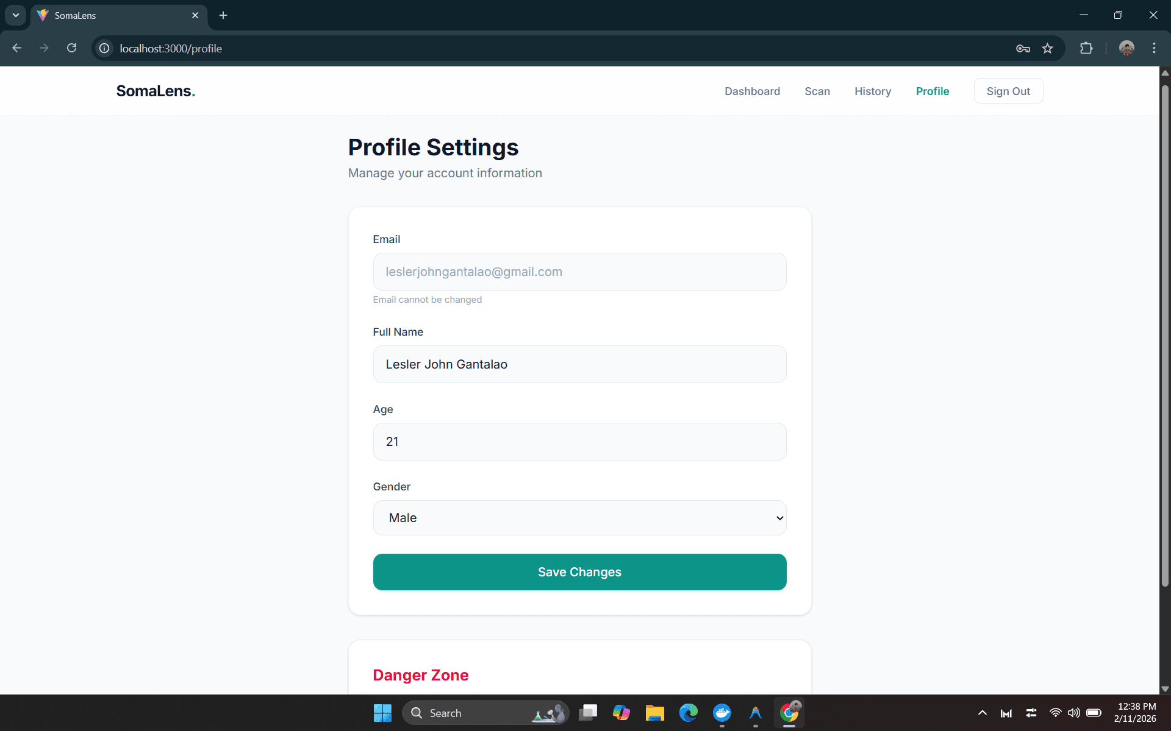Open Task View from taskbar
Screen dimensions: 1171x731
click(x=588, y=713)
